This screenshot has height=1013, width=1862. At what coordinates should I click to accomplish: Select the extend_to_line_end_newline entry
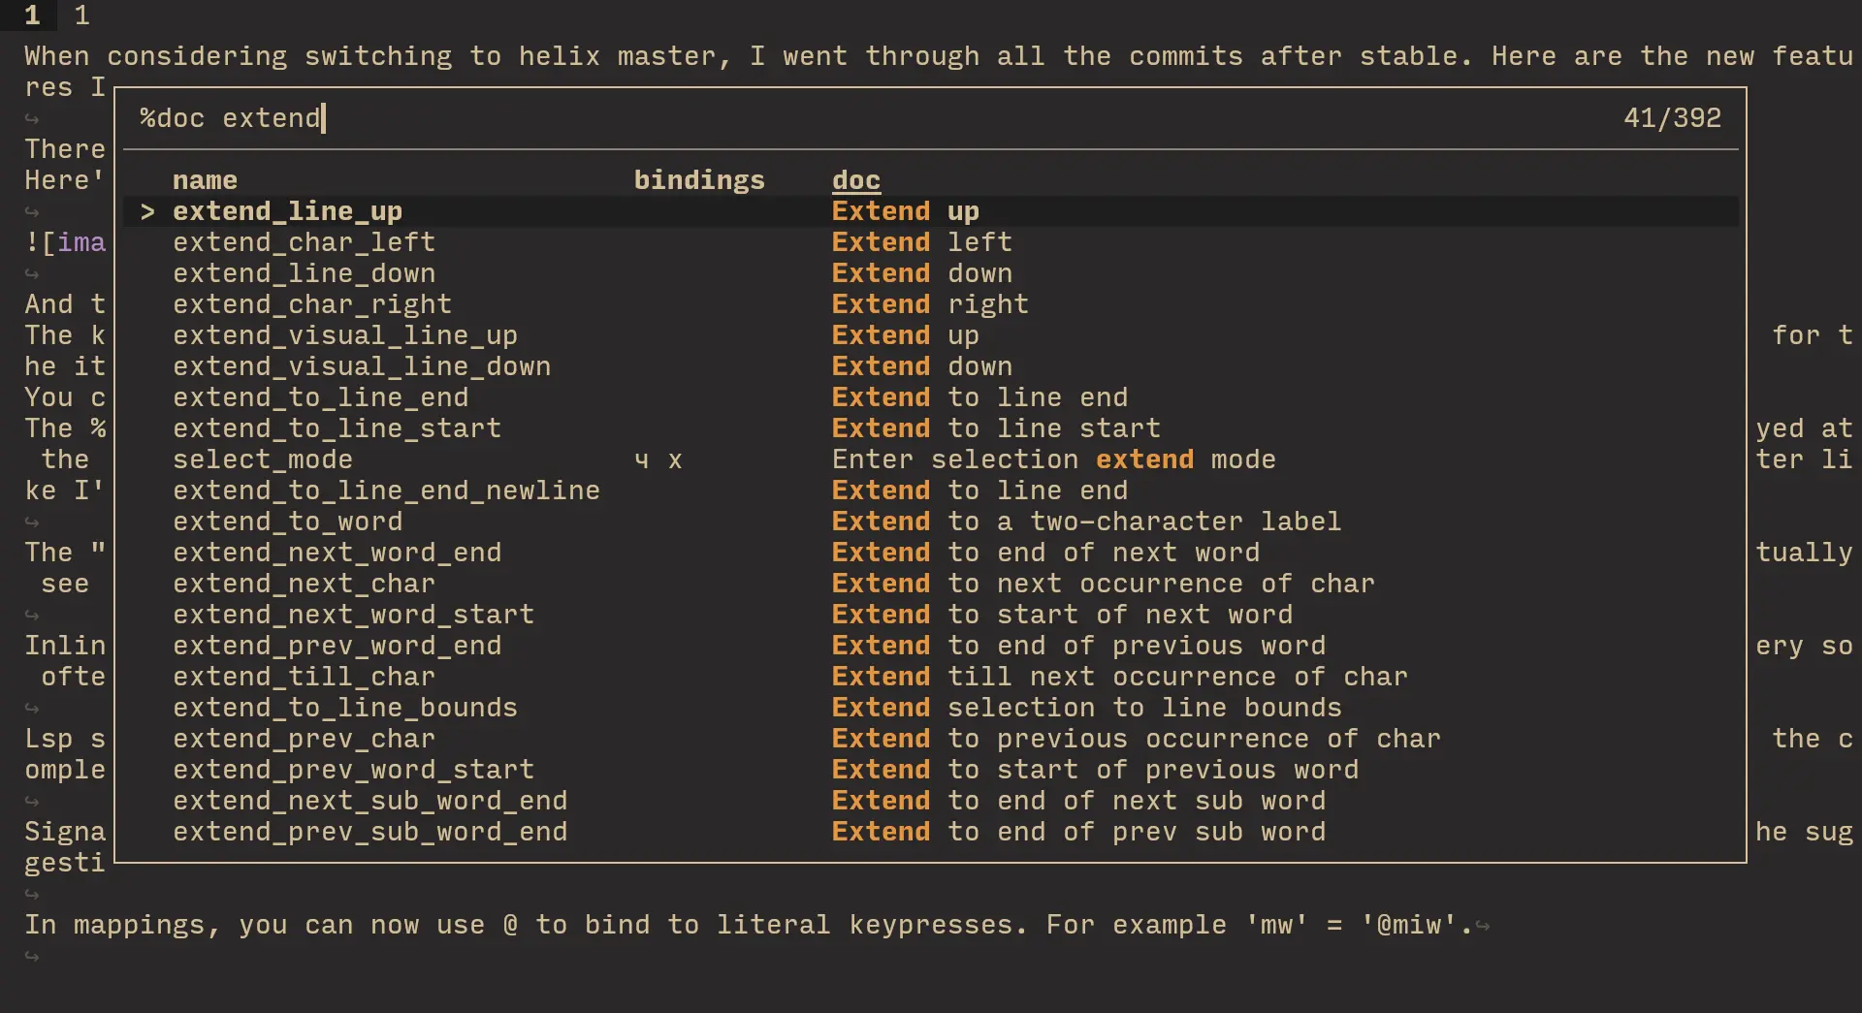(x=387, y=491)
